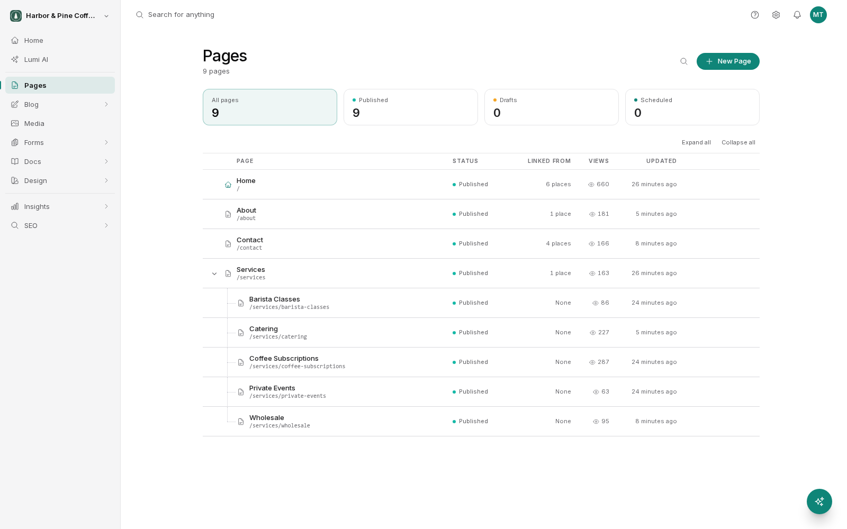Open the notifications bell
The height and width of the screenshot is (529, 847).
[797, 15]
